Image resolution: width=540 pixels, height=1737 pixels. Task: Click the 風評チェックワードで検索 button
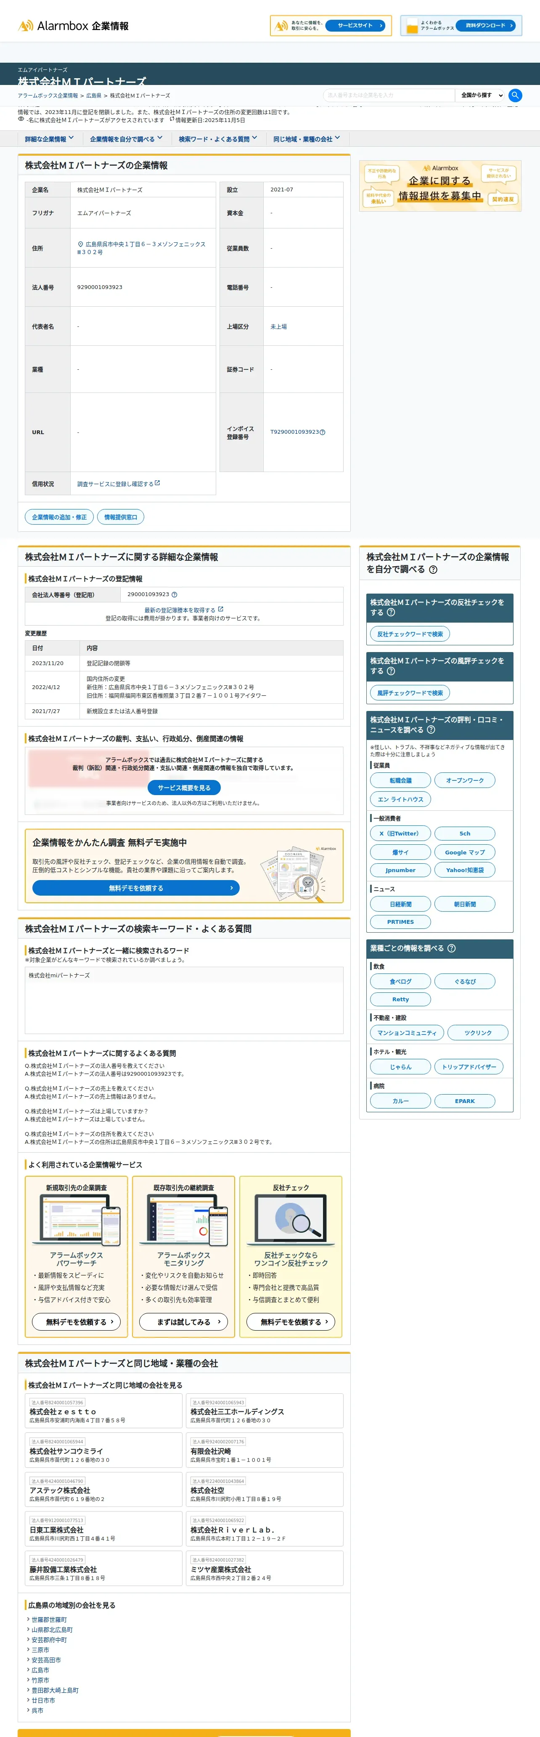[410, 692]
